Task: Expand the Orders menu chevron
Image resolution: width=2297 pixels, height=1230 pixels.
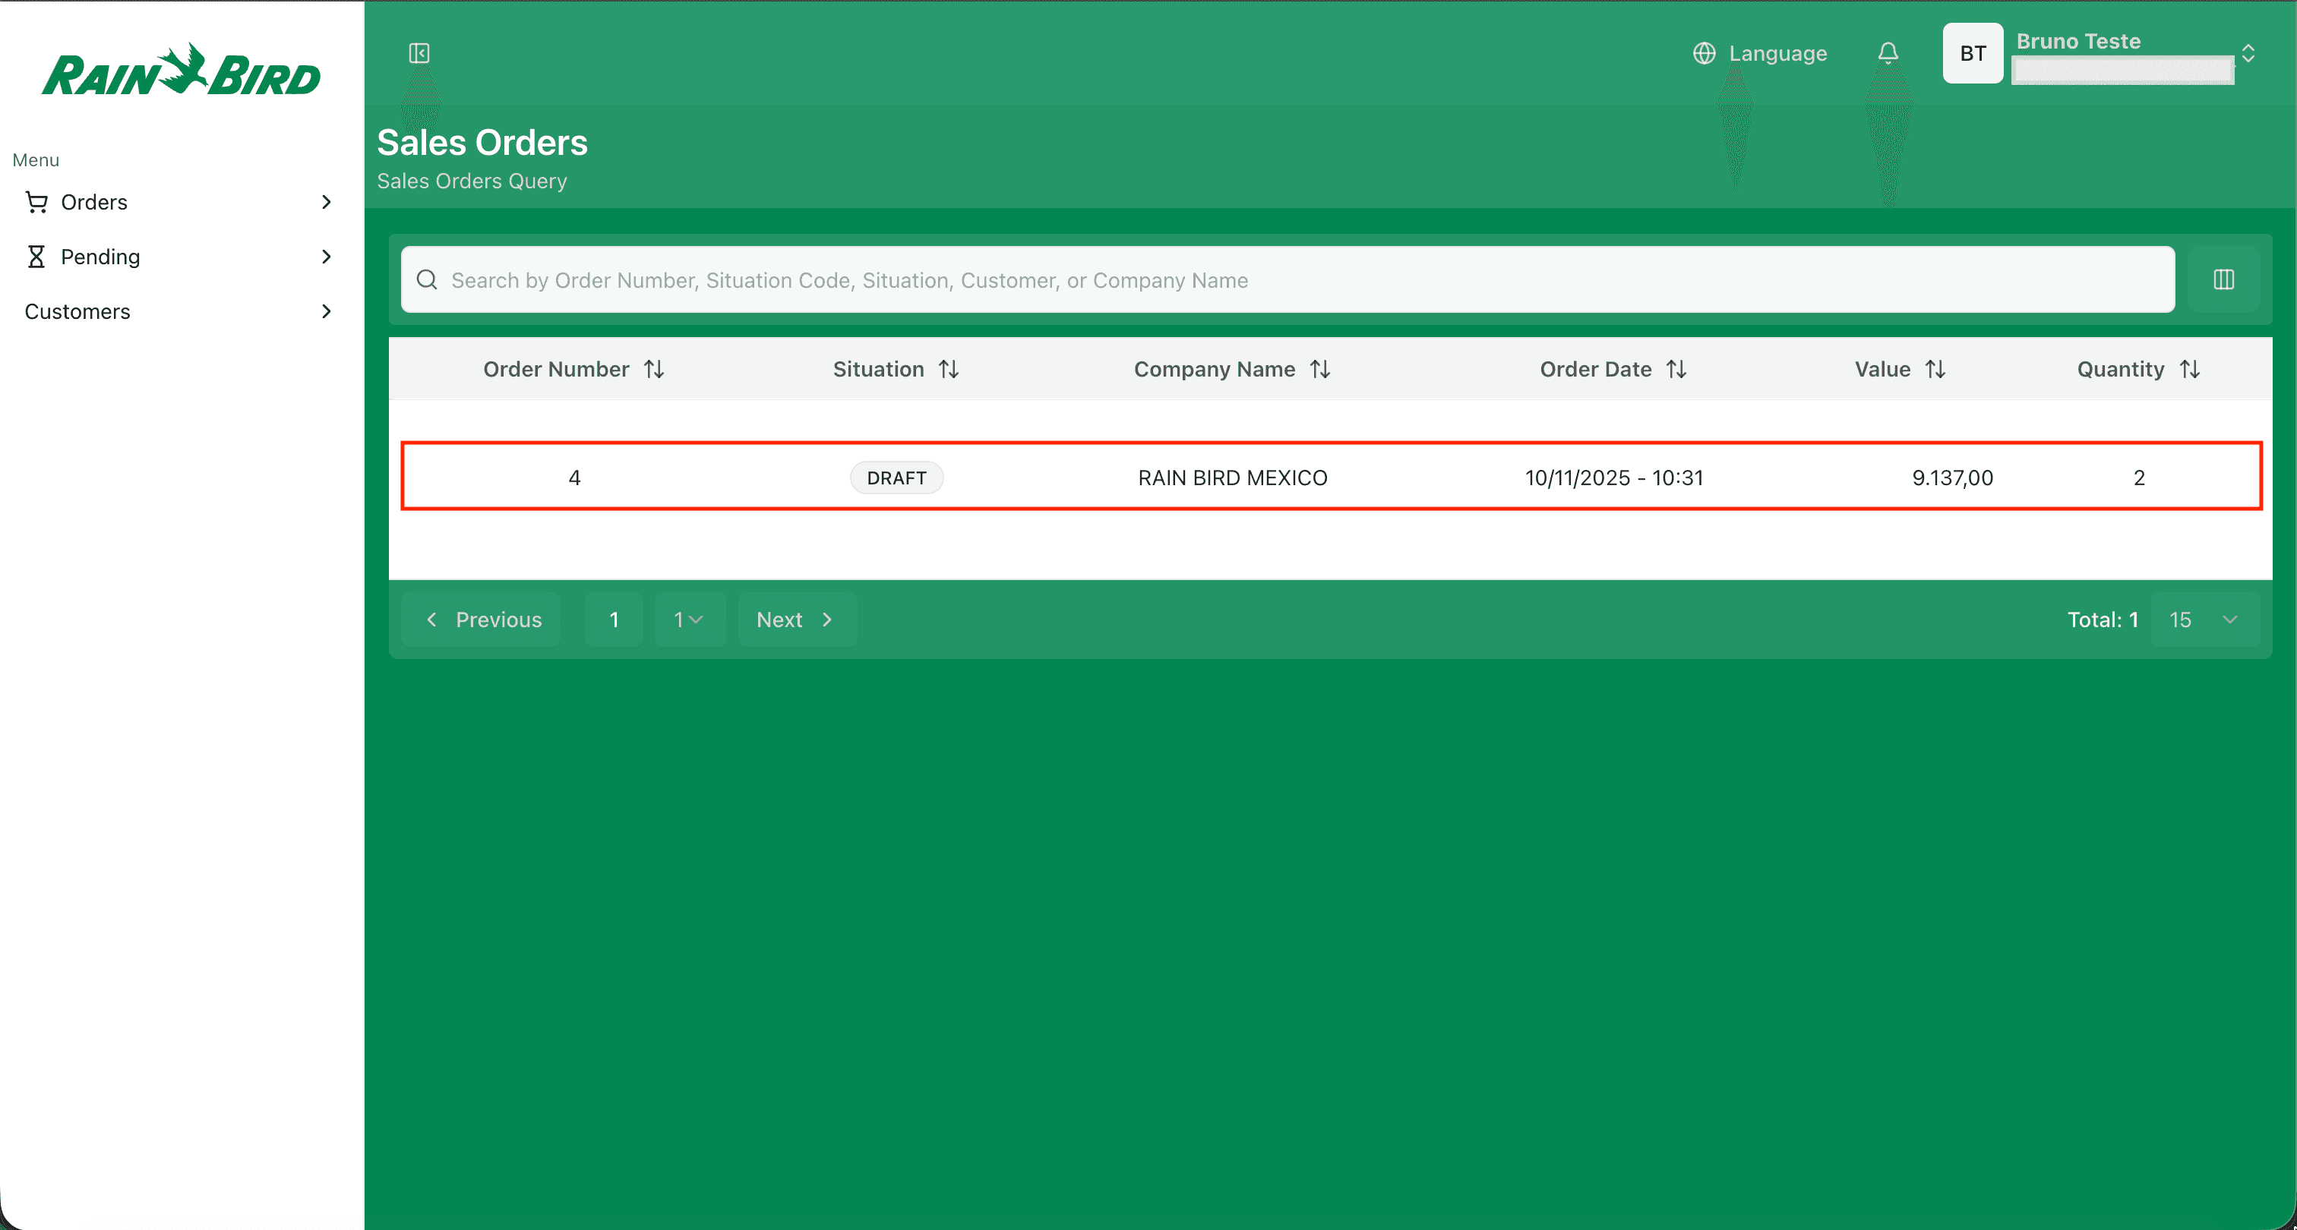Action: pos(327,202)
